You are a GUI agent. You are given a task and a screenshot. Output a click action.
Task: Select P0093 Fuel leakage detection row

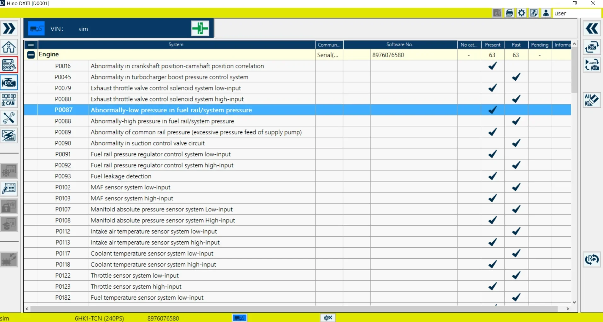tap(298, 176)
